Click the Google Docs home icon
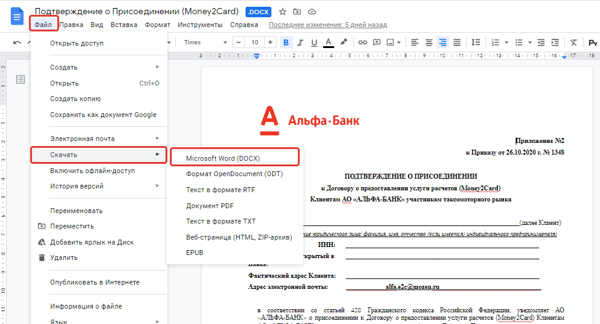The height and width of the screenshot is (324, 600). click(x=17, y=17)
